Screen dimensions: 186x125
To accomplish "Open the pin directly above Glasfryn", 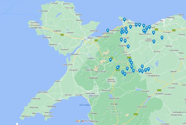I will [x=145, y=70].
